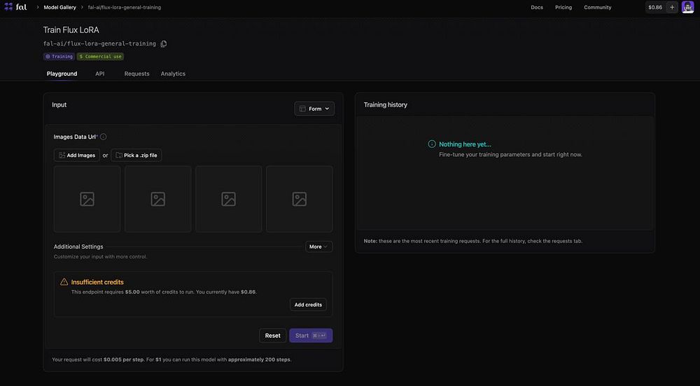Click the info icon beside Nothing here yet

(x=432, y=144)
